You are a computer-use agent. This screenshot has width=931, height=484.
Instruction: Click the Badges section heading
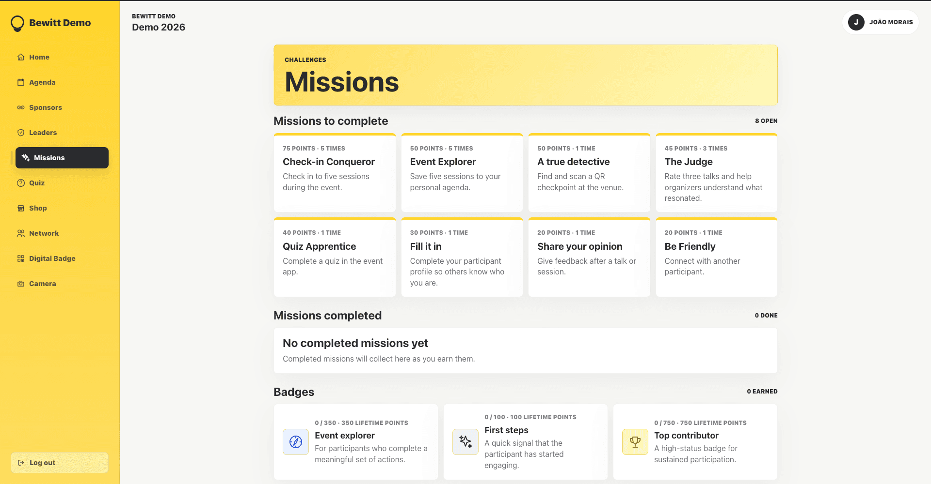click(294, 392)
